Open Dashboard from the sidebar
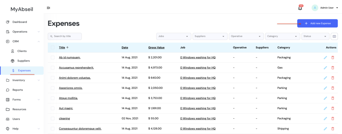342x134 pixels. click(x=20, y=22)
